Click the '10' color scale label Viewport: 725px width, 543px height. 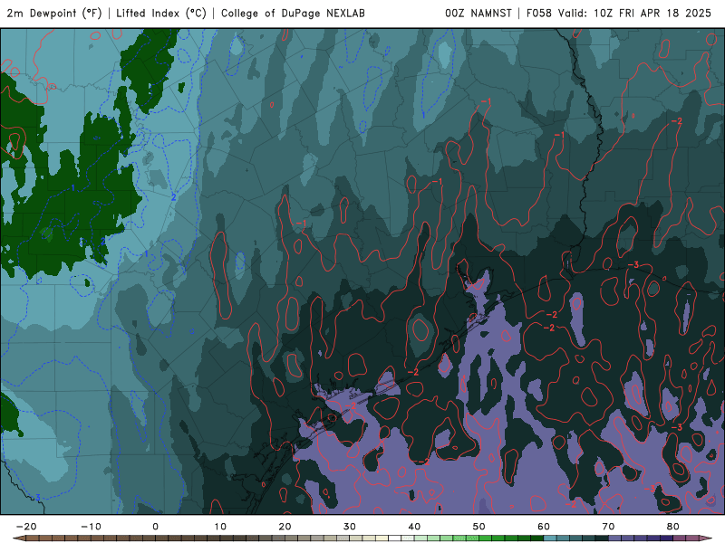click(220, 527)
